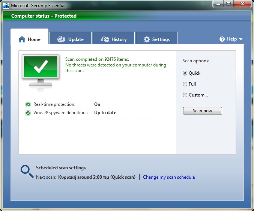Click the 'On' status value
This screenshot has height=211, width=254.
tap(97, 104)
